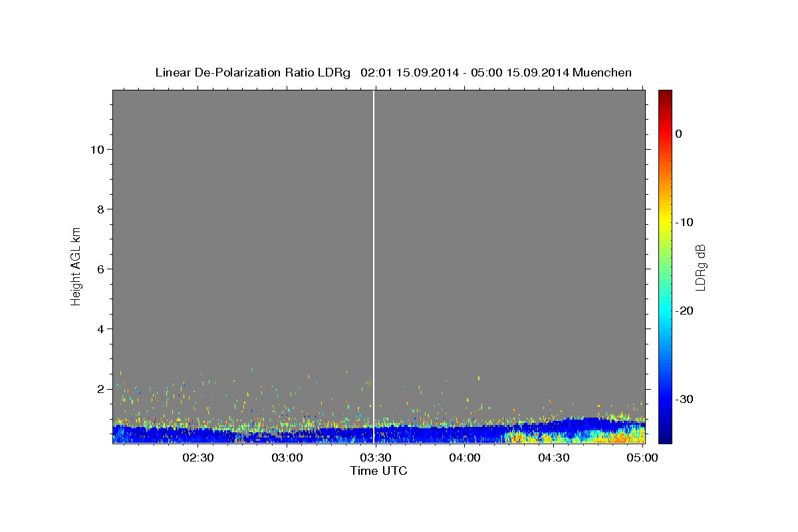
Task: Click the 02:30 time tick label
Action: 198,458
